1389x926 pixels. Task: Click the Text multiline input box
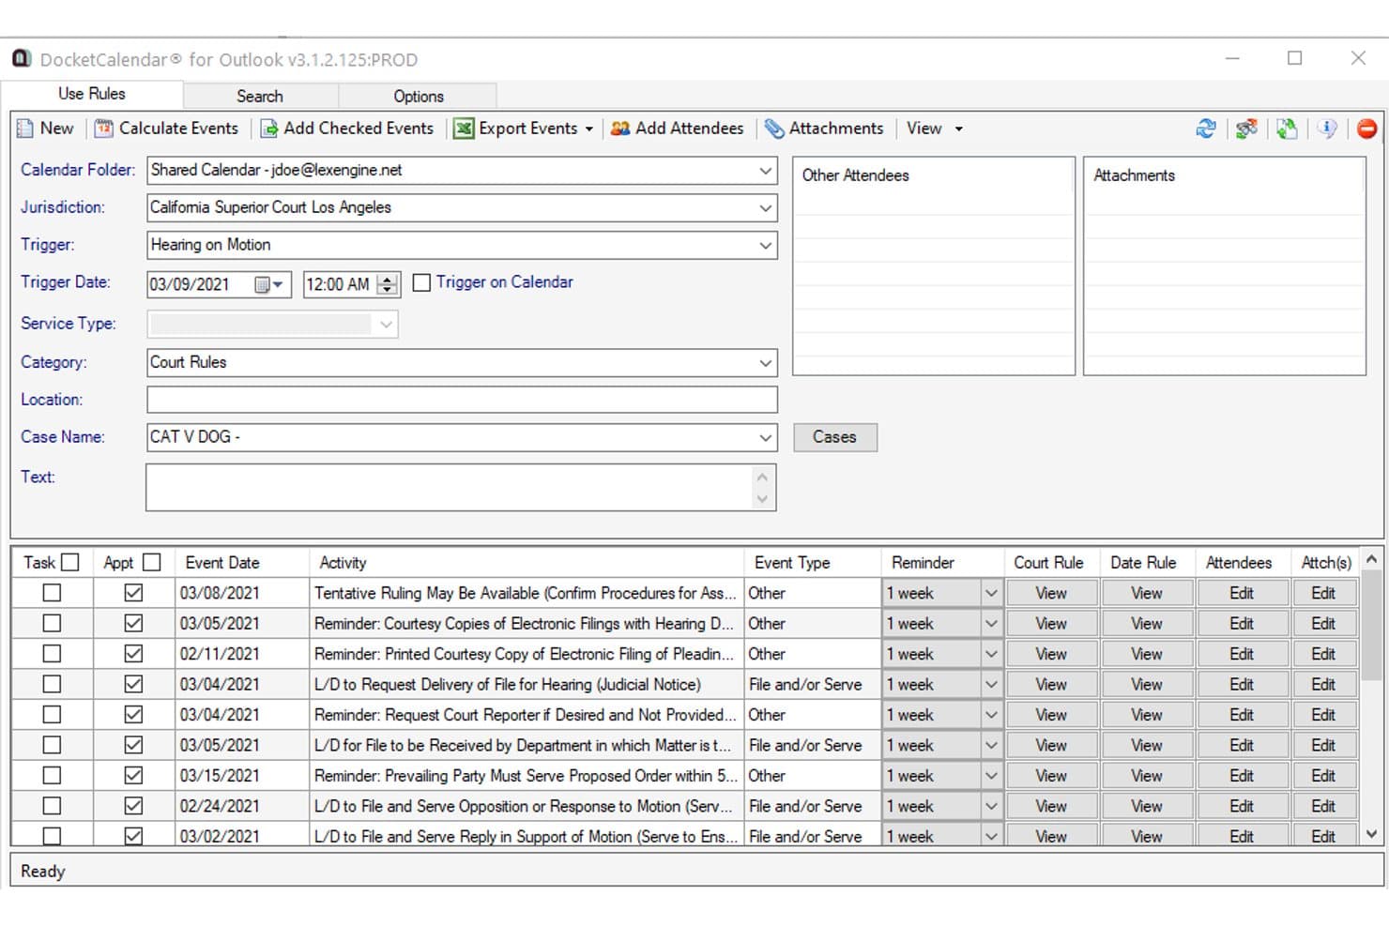pos(461,488)
